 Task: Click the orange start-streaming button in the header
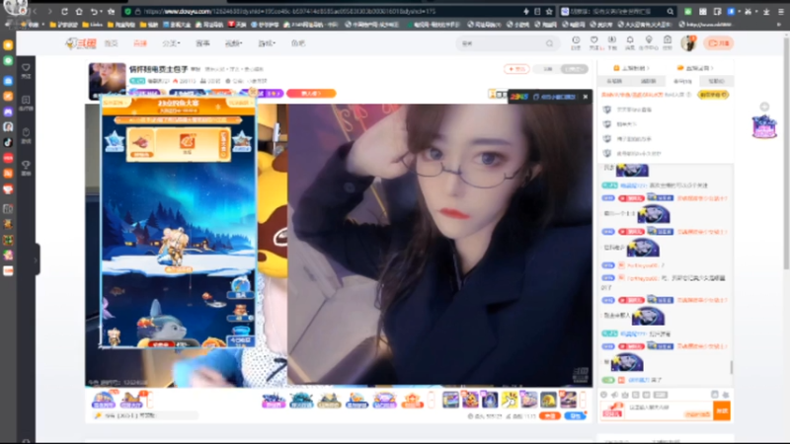pos(719,43)
